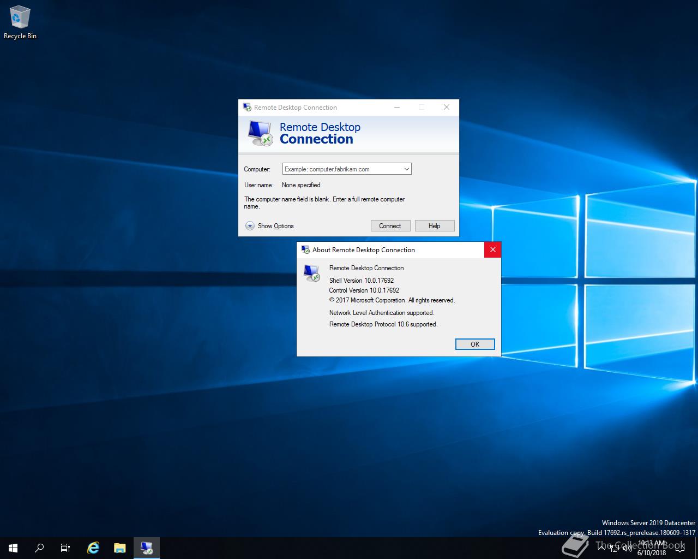This screenshot has width=698, height=559.
Task: Click the Help button
Action: pyautogui.click(x=435, y=226)
